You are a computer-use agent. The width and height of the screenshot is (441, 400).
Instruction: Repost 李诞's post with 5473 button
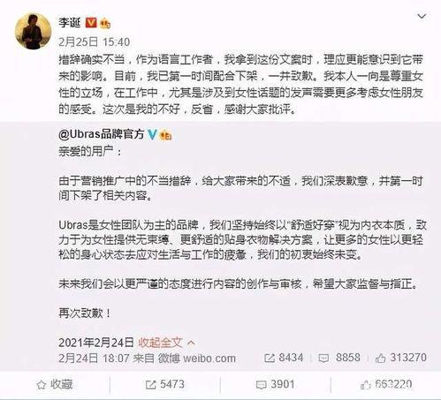click(x=165, y=385)
